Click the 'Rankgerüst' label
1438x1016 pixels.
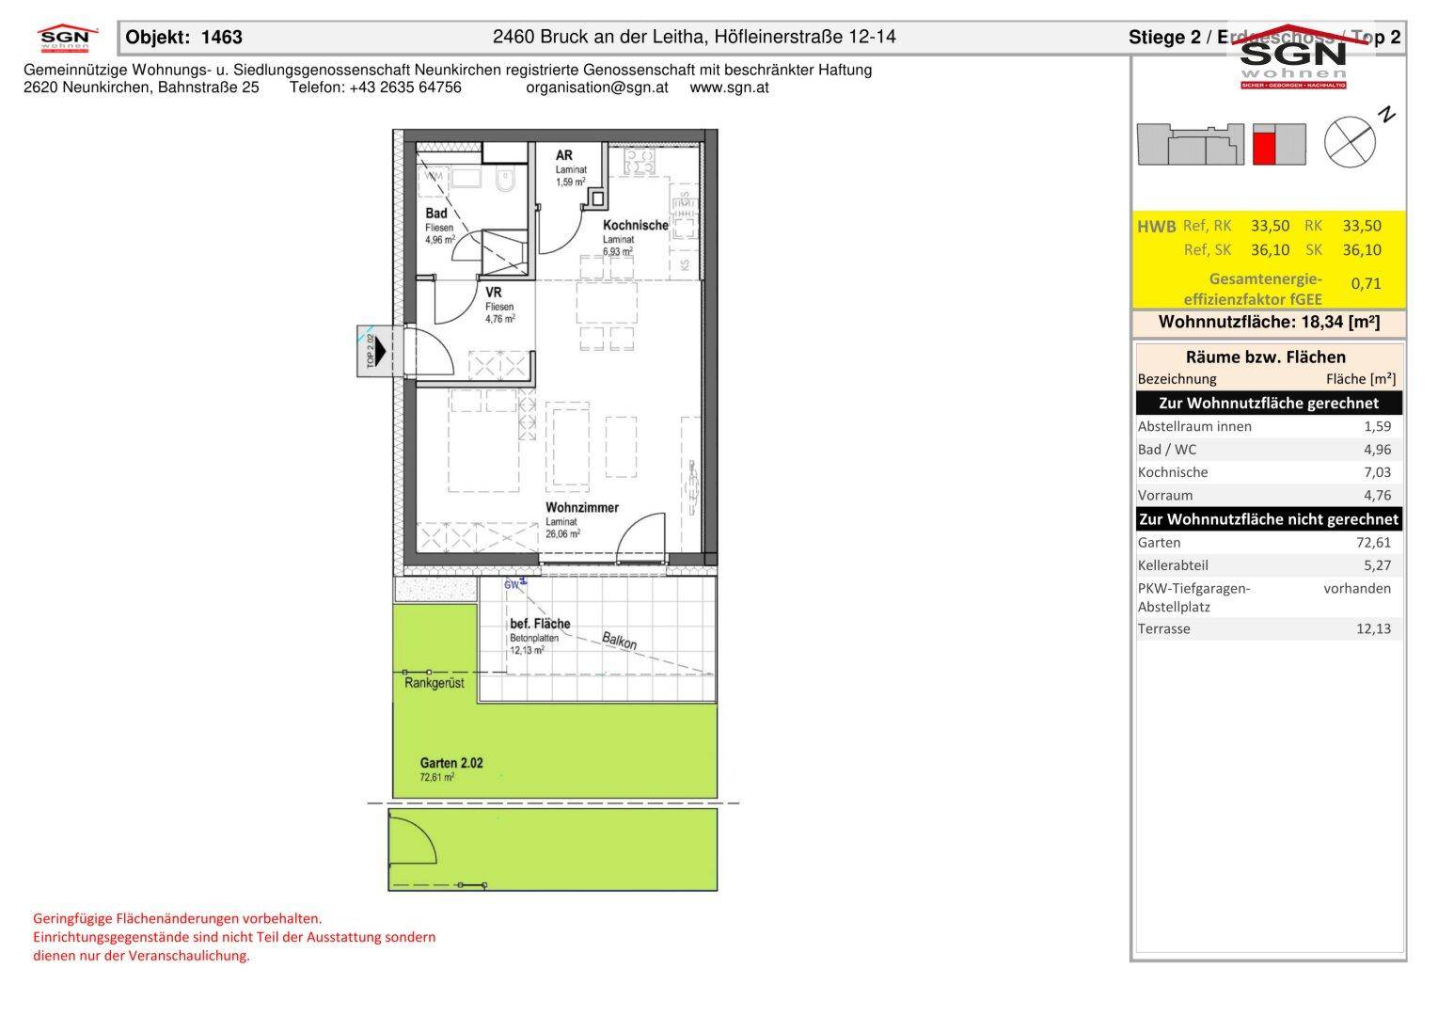pyautogui.click(x=435, y=684)
